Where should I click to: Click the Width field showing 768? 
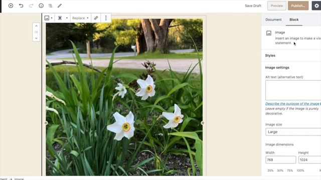pyautogui.click(x=281, y=160)
